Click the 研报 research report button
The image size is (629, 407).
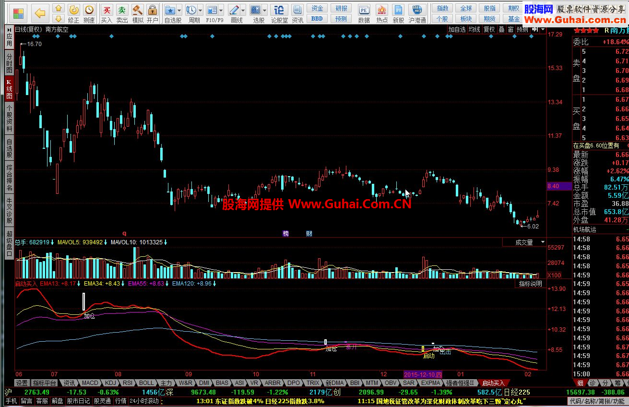coord(341,8)
